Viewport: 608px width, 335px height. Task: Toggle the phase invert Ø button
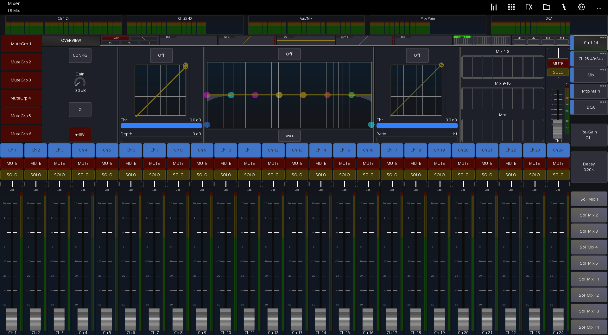[80, 109]
